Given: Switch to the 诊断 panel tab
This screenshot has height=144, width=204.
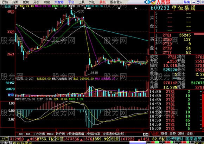Looking at the screenshot, I should pos(190,133).
